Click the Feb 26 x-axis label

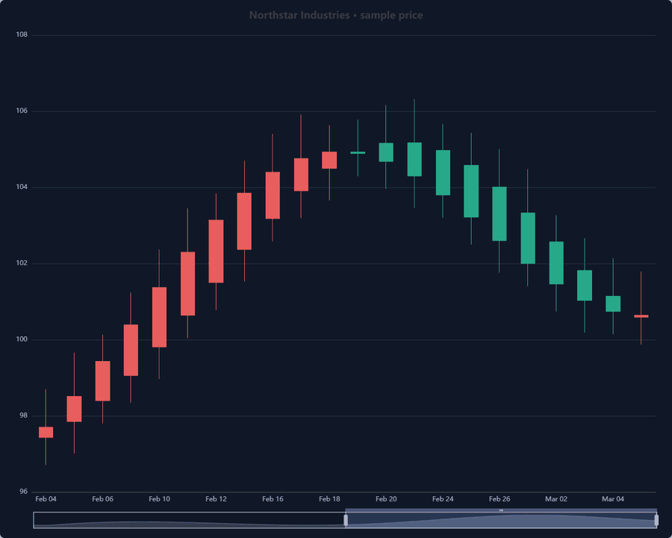pos(500,499)
